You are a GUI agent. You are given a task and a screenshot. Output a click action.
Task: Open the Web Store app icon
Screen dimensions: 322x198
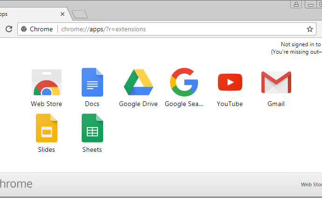(x=47, y=82)
